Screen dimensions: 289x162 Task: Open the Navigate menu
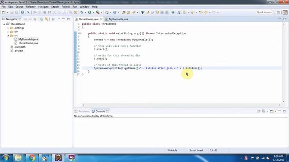pos(43,7)
